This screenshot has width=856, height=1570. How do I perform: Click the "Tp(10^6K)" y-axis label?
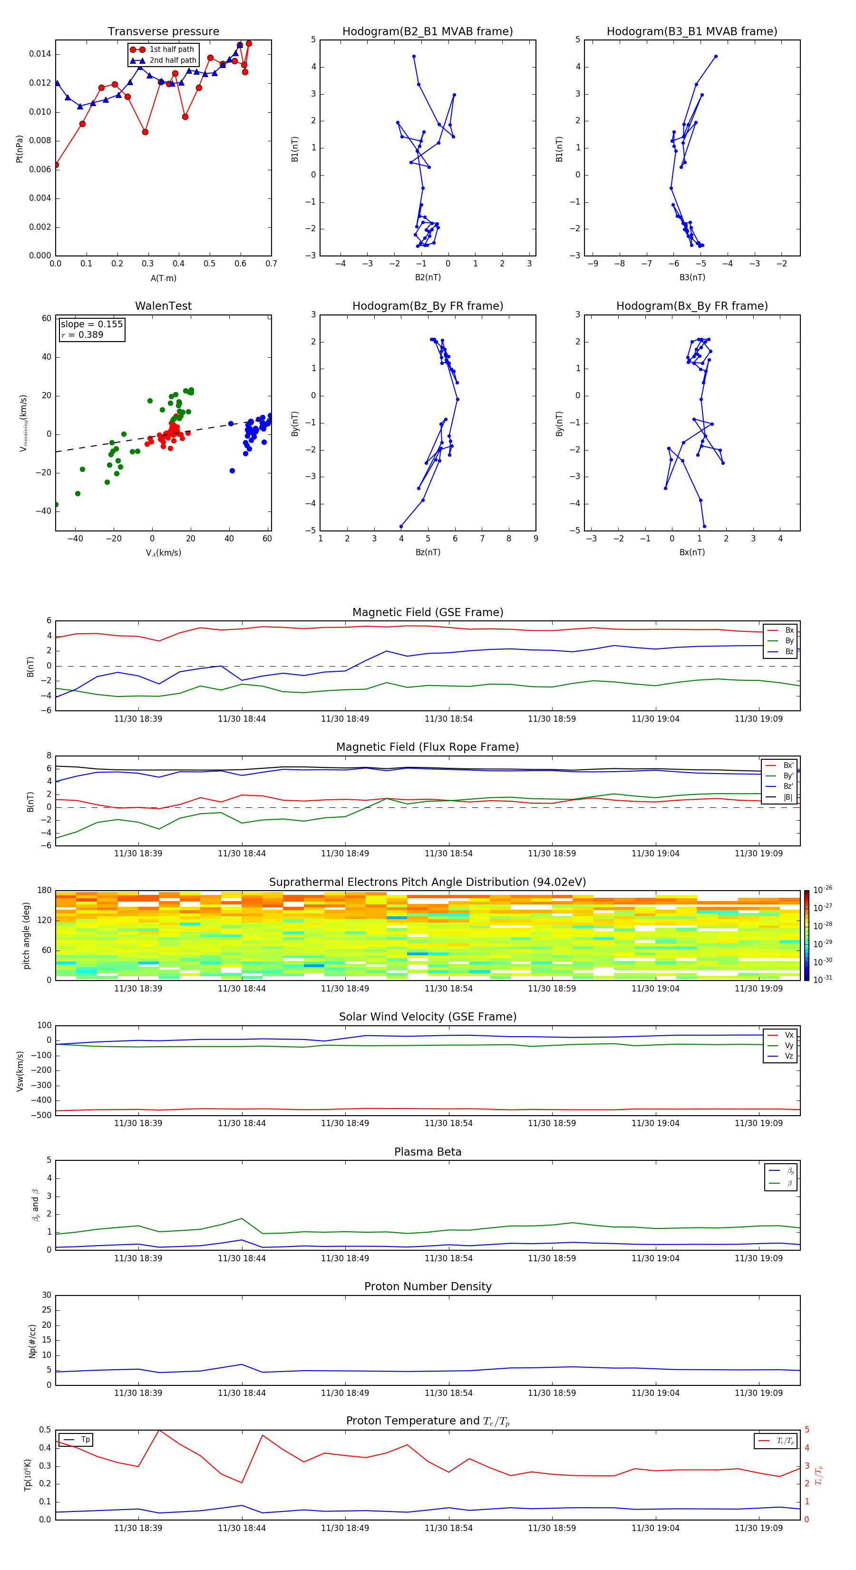click(x=28, y=1475)
